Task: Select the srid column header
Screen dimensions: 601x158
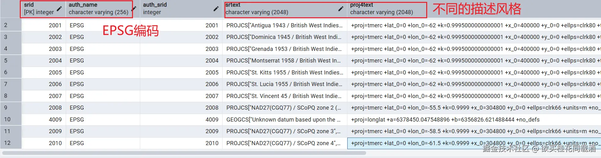Action: pyautogui.click(x=39, y=8)
